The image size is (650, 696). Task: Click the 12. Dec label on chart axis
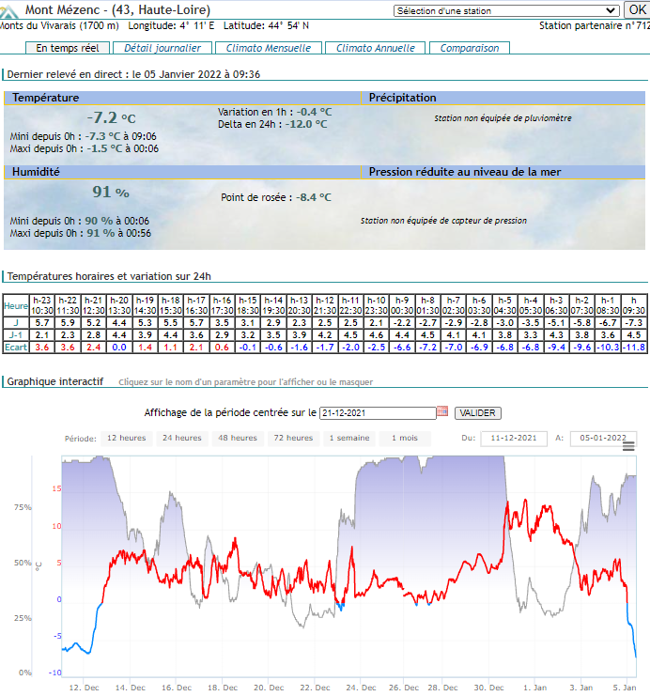(x=84, y=688)
